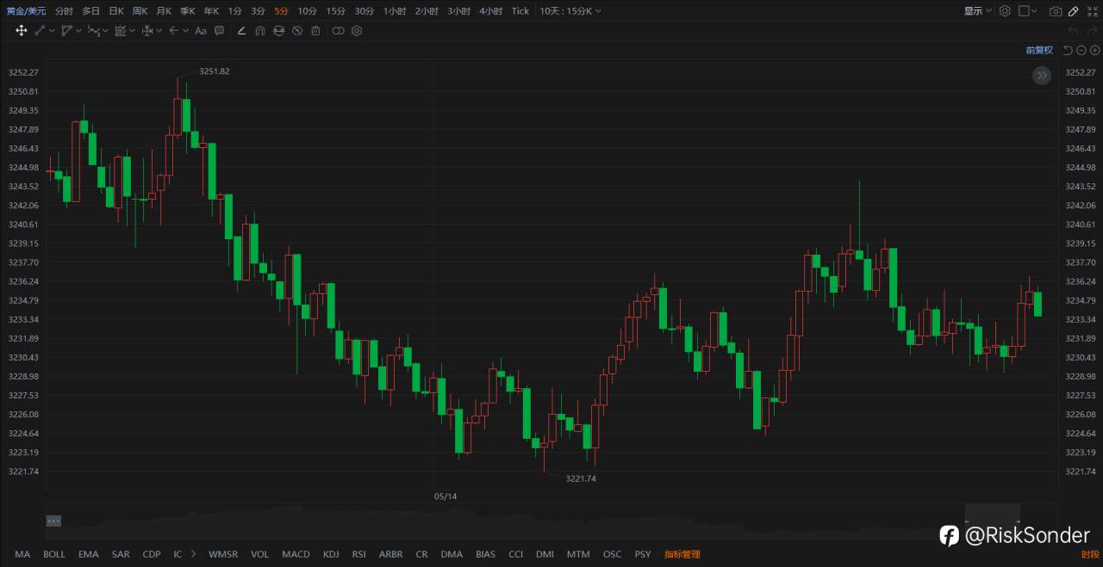Expand wave pattern tool dropdown arrow

tap(105, 31)
